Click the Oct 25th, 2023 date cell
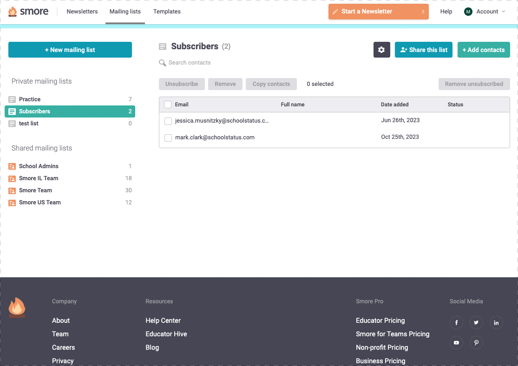518x366 pixels. (x=400, y=137)
